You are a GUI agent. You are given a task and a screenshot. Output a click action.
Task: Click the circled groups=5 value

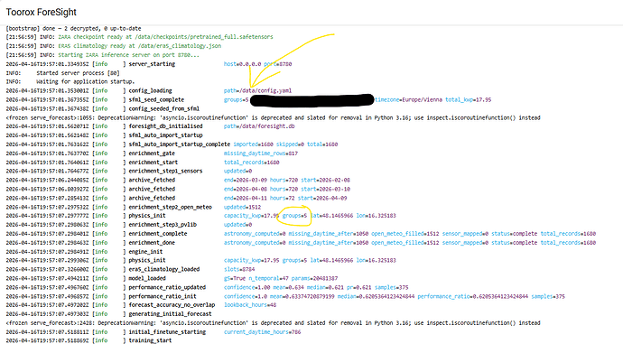pos(294,216)
